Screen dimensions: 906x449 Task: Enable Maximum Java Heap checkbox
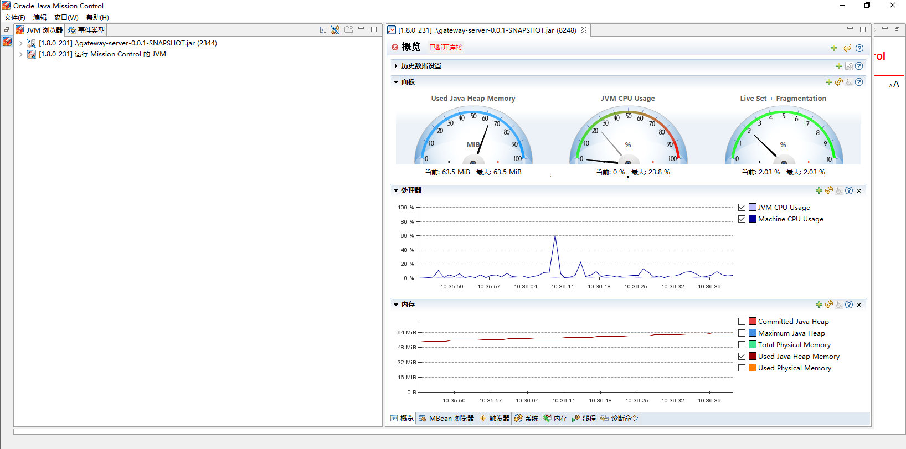(x=742, y=333)
